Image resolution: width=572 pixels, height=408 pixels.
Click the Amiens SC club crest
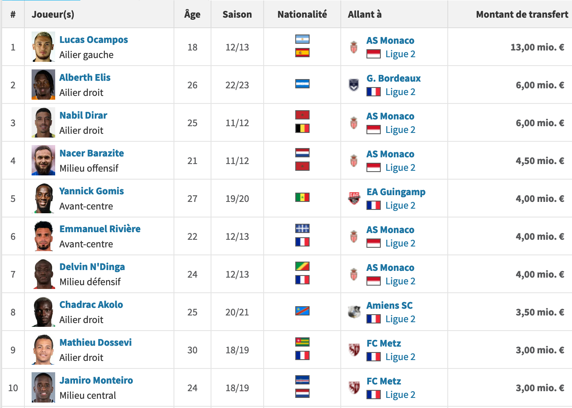[354, 312]
